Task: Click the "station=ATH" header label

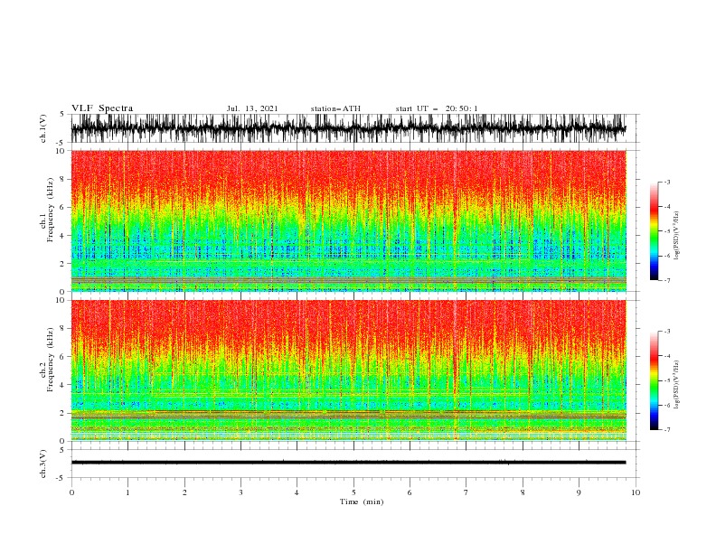Action: click(x=335, y=108)
